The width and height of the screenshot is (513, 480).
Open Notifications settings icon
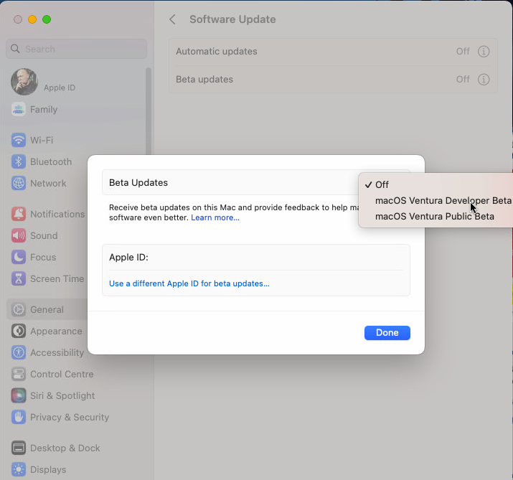coord(19,214)
